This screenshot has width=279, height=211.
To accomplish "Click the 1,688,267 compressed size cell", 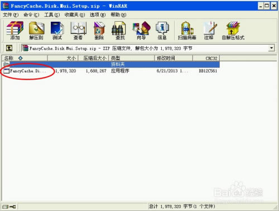I will pyautogui.click(x=96, y=71).
